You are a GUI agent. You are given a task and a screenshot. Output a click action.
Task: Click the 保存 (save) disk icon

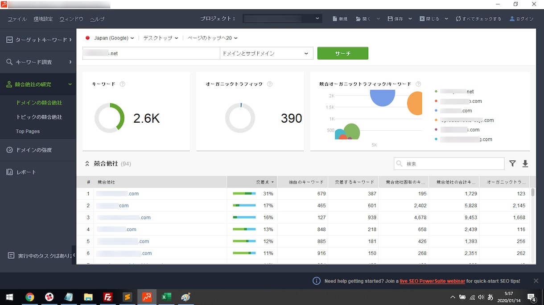point(390,19)
